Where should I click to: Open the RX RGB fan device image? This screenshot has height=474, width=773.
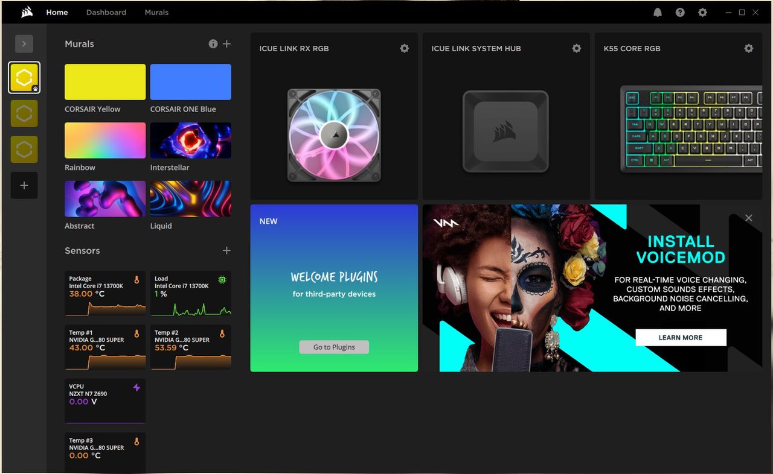point(334,135)
